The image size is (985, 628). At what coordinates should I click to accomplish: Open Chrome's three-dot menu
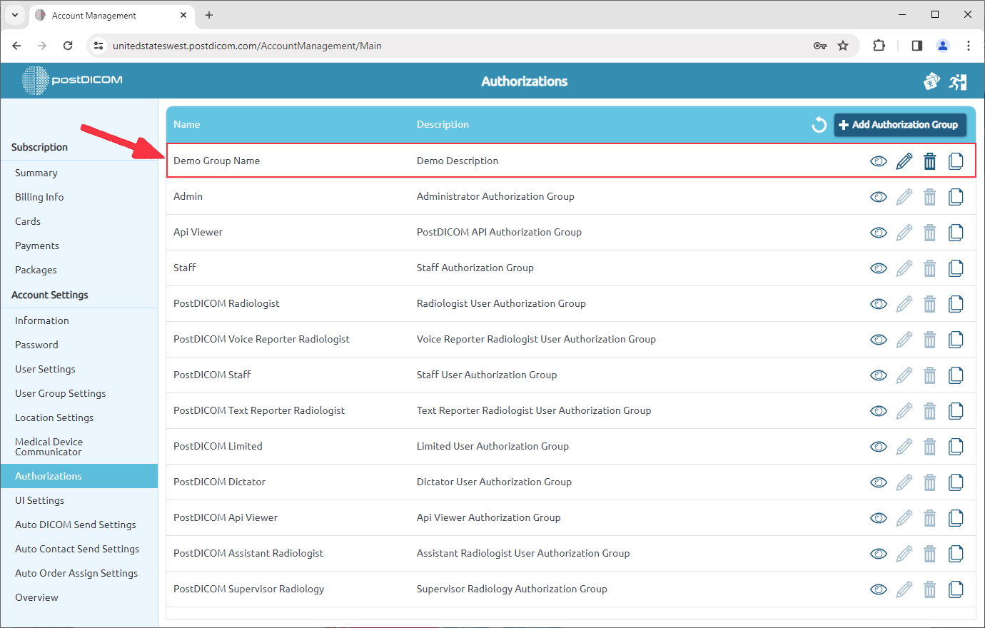click(x=969, y=45)
